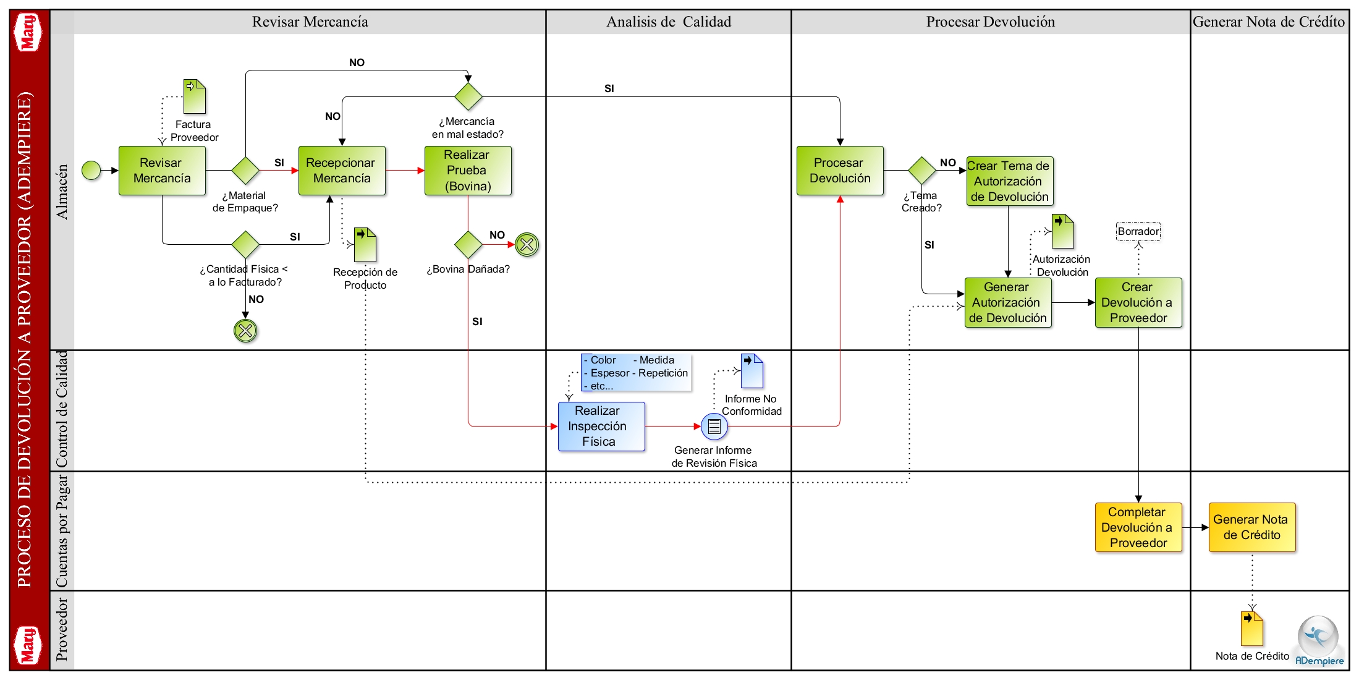This screenshot has width=1359, height=680.
Task: Click the PROCESO DE DEVOLUCIÓN A PROVEEDOR title
Action: tap(24, 339)
